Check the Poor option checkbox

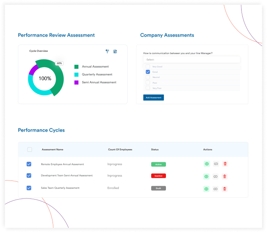pyautogui.click(x=148, y=83)
